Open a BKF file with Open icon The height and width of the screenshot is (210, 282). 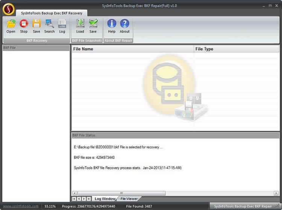[x=11, y=26]
